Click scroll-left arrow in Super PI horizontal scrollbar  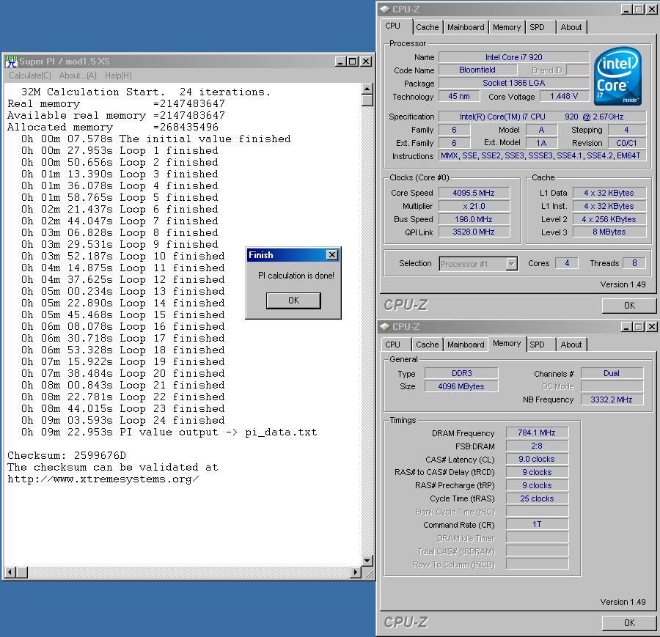click(x=10, y=572)
